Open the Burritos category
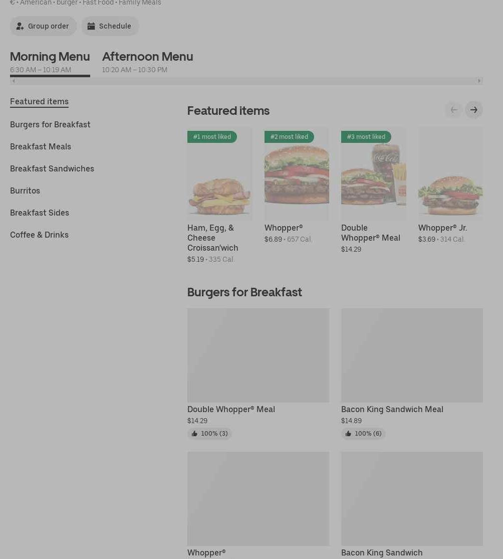Viewport: 503px width, 559px height. tap(25, 191)
